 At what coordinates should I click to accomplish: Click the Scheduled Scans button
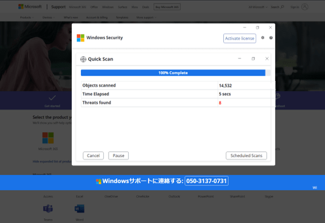246,155
